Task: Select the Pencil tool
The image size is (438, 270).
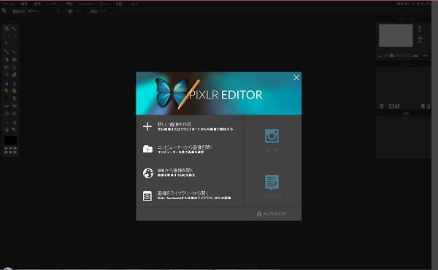Action: pyautogui.click(x=7, y=52)
